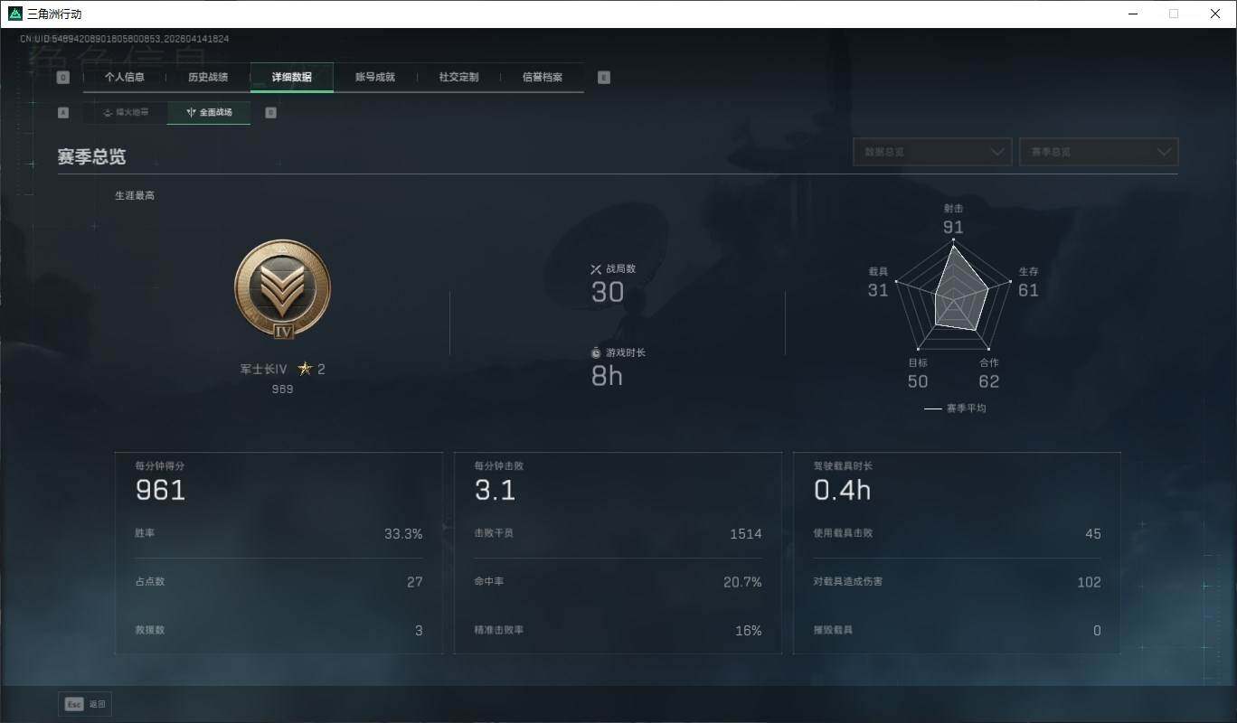Click the 赛季总览 section heading

tap(91, 156)
